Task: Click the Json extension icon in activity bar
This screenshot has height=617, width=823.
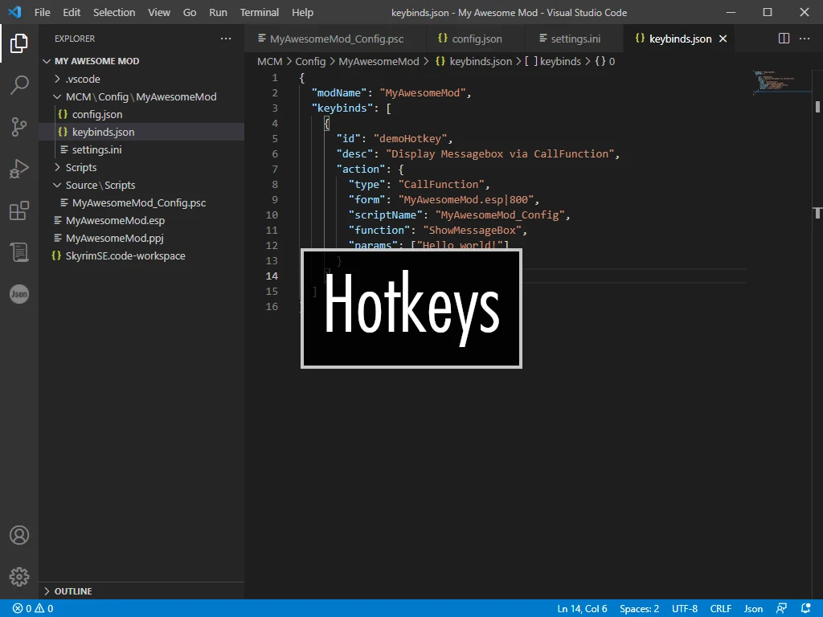Action: click(x=19, y=294)
